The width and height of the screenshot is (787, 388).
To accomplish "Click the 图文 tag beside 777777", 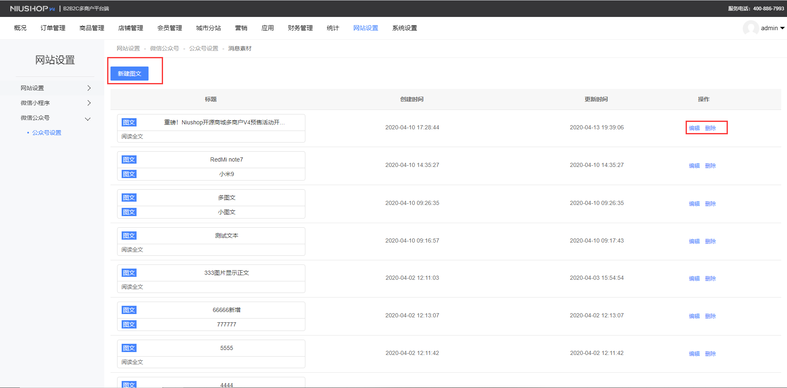I will [129, 324].
